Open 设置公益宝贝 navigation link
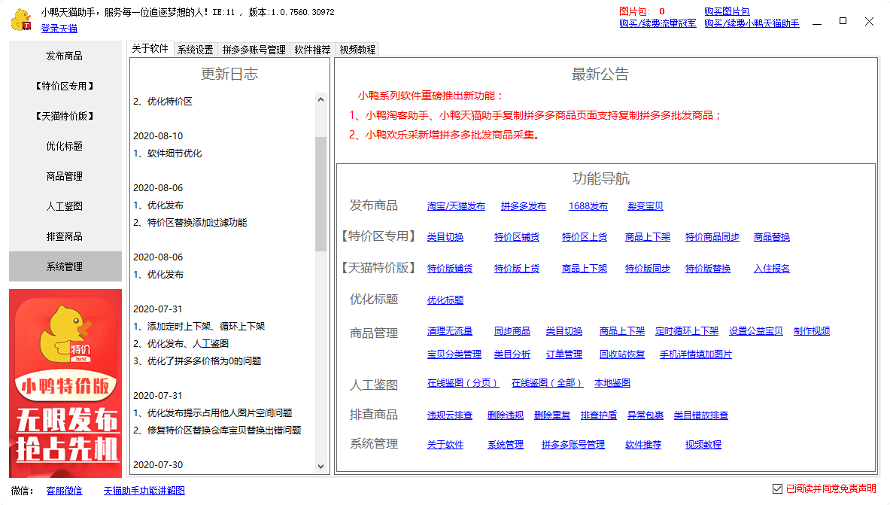The width and height of the screenshot is (890, 505). [x=756, y=331]
